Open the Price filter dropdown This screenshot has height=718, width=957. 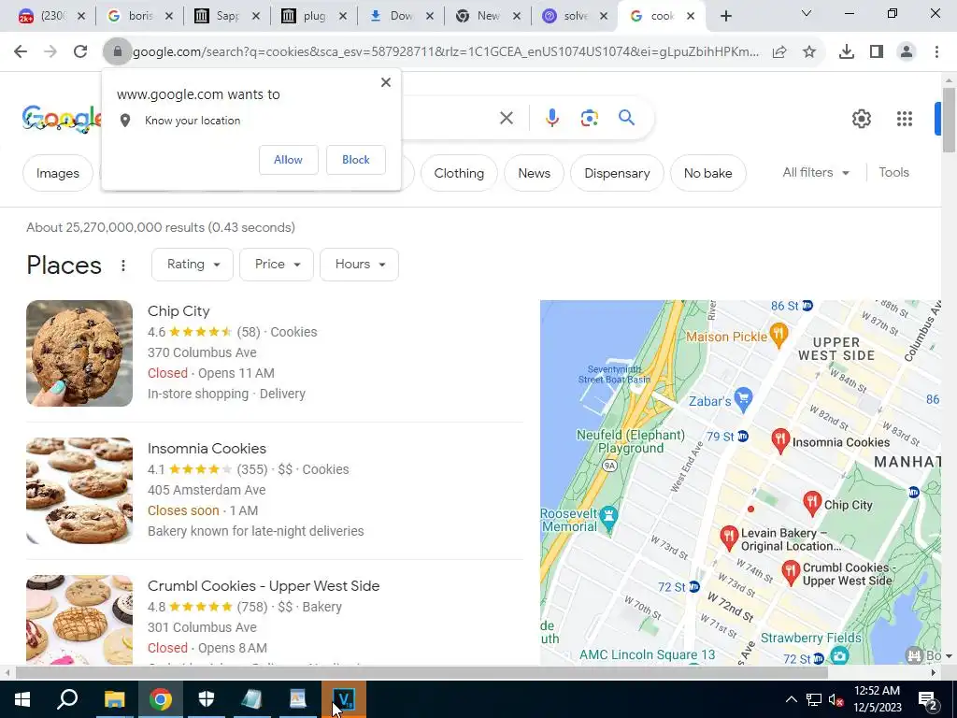click(x=277, y=265)
